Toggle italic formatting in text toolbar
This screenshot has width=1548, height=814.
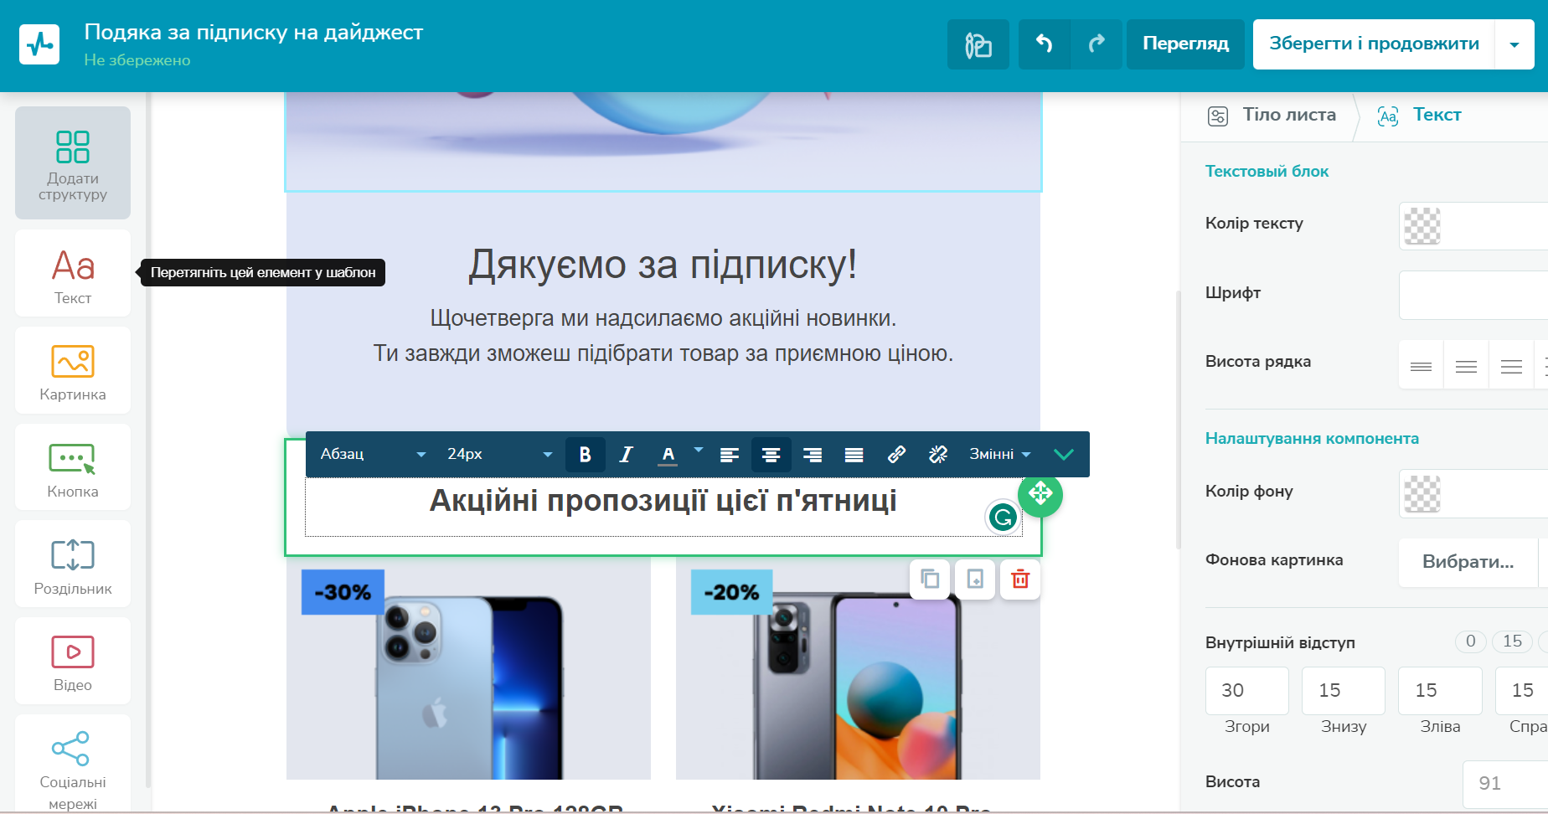pos(626,454)
